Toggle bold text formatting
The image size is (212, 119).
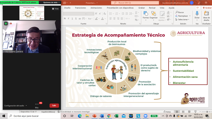tap(65, 18)
